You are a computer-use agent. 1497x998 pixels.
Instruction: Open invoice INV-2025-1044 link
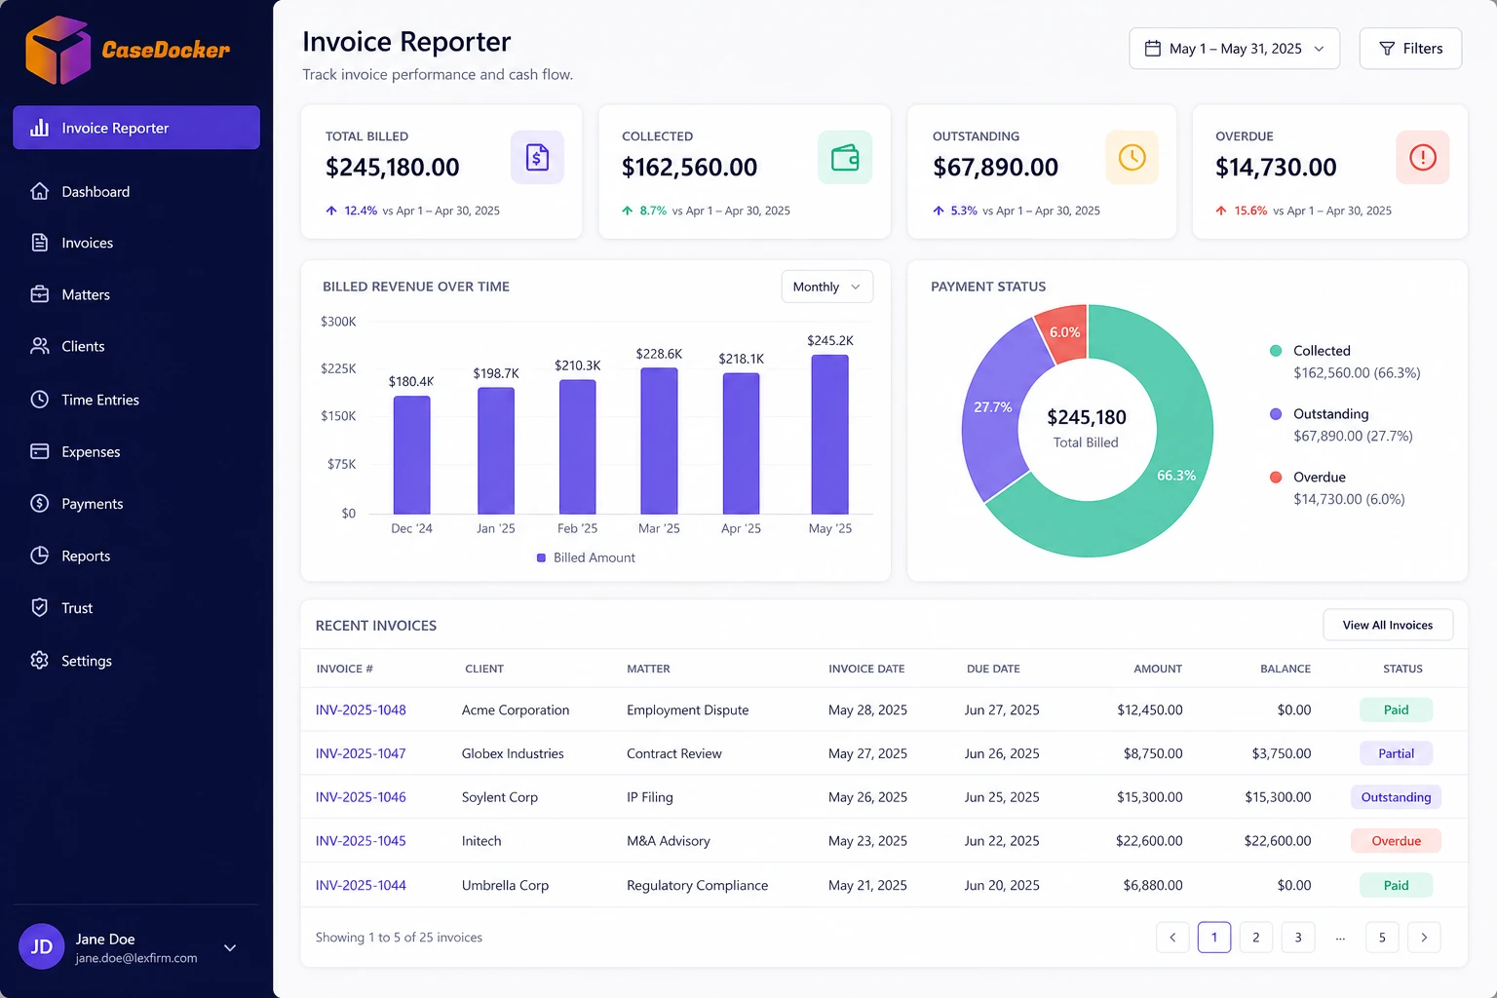[x=361, y=885]
